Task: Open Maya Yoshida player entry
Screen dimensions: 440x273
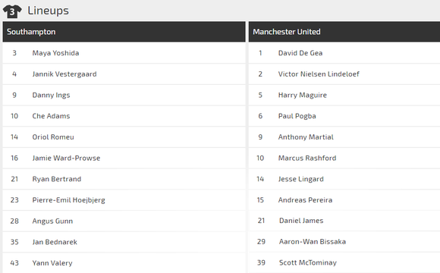Action: [x=124, y=53]
